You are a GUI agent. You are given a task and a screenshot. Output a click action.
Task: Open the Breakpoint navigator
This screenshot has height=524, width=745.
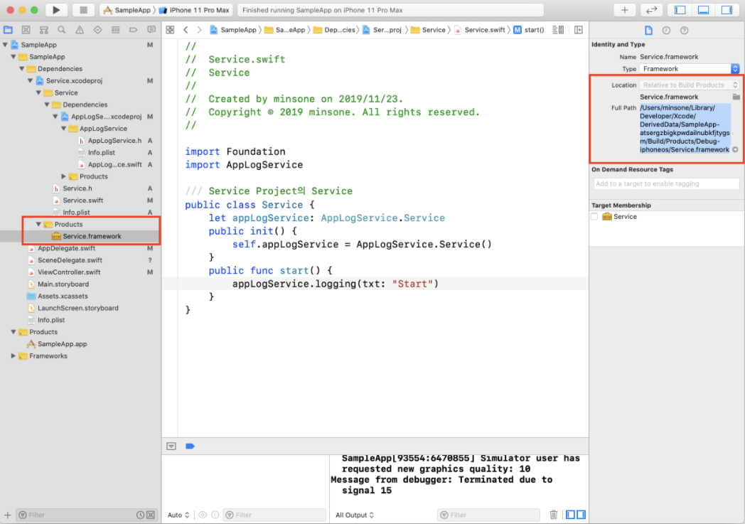pyautogui.click(x=134, y=30)
